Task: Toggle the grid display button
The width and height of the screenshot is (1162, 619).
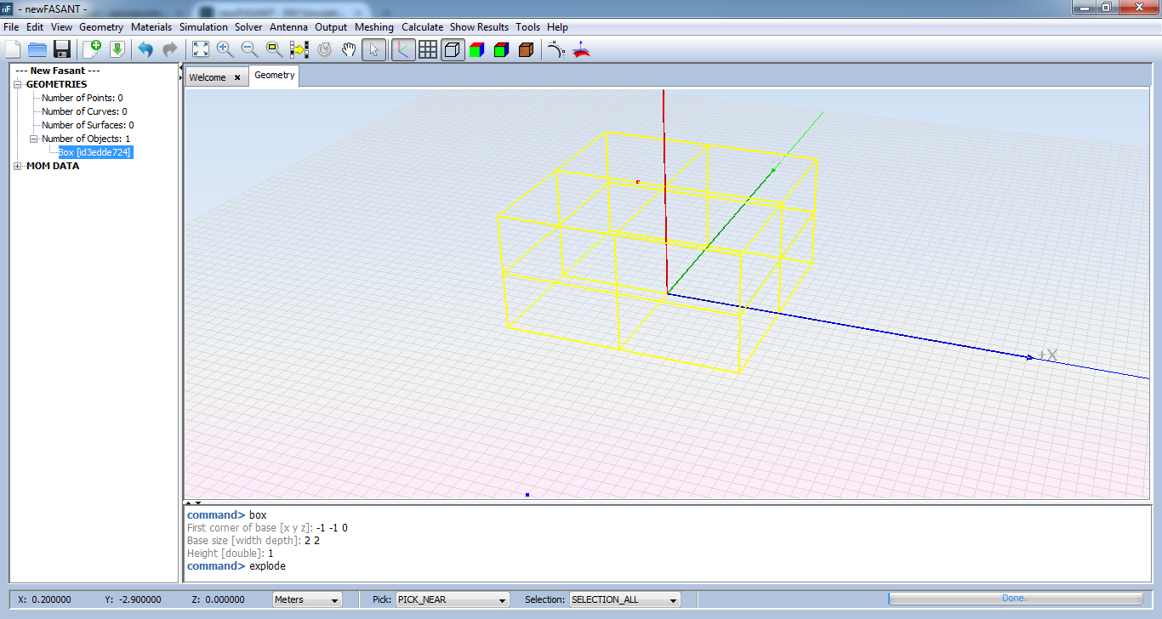Action: click(x=428, y=49)
